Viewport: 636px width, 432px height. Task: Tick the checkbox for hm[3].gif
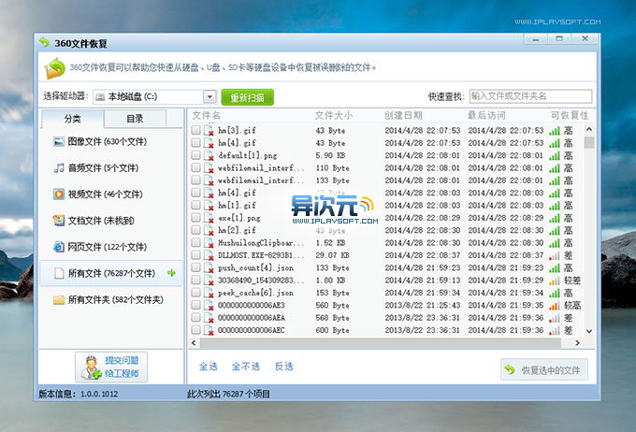tap(195, 130)
